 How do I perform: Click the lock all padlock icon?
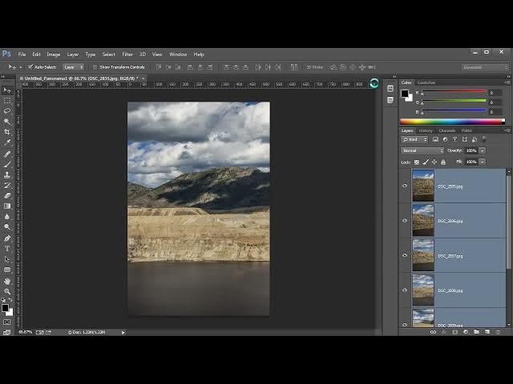(x=443, y=162)
